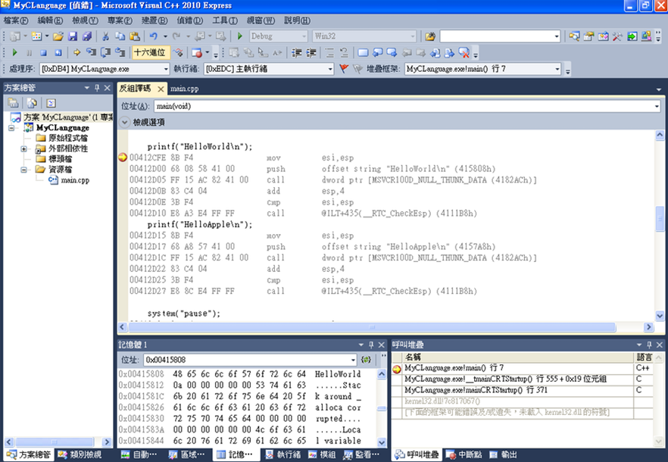Click the disassembly vertical scrollbar thumb
This screenshot has height=462, width=668.
click(x=660, y=219)
